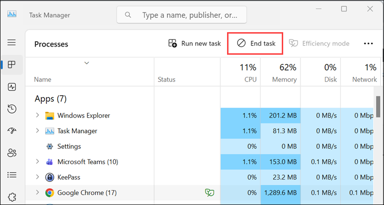384x205 pixels.
Task: Open the Services sidebar icon
Action: (x=12, y=197)
